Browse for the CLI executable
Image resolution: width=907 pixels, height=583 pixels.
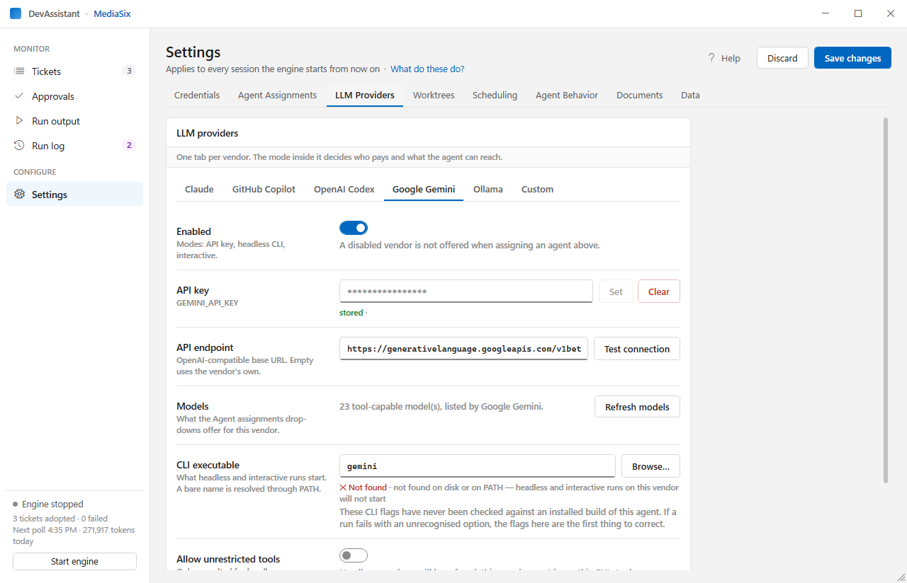point(650,466)
